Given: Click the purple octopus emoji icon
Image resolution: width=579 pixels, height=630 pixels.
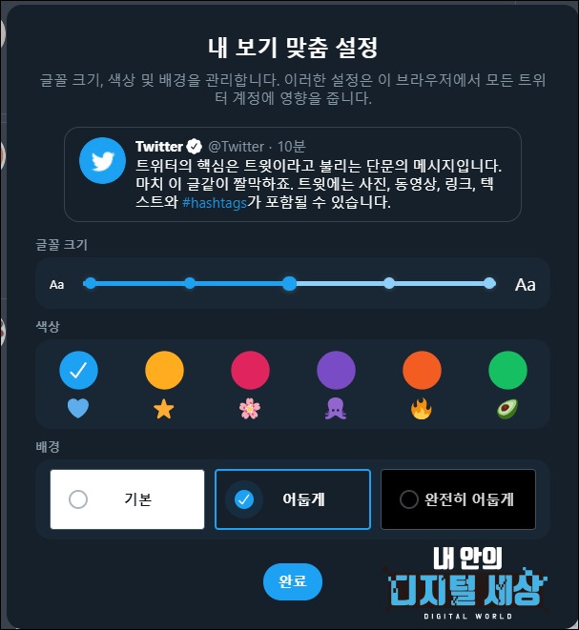Looking at the screenshot, I should 336,409.
